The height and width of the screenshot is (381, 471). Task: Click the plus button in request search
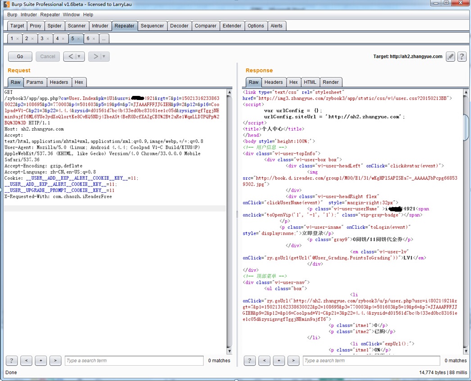coord(41,360)
